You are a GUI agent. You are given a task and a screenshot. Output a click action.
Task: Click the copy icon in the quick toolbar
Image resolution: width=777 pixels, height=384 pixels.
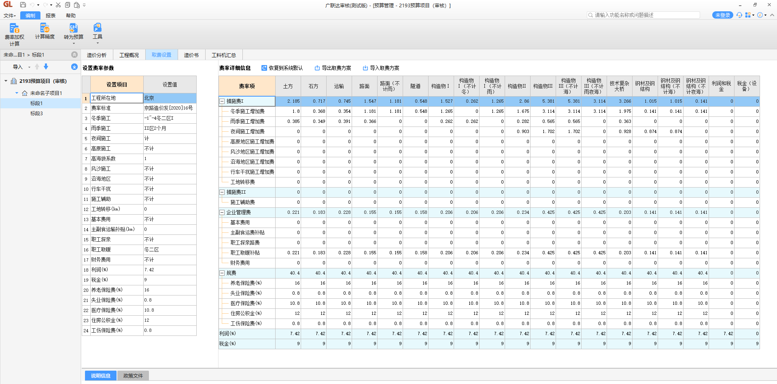pos(67,5)
